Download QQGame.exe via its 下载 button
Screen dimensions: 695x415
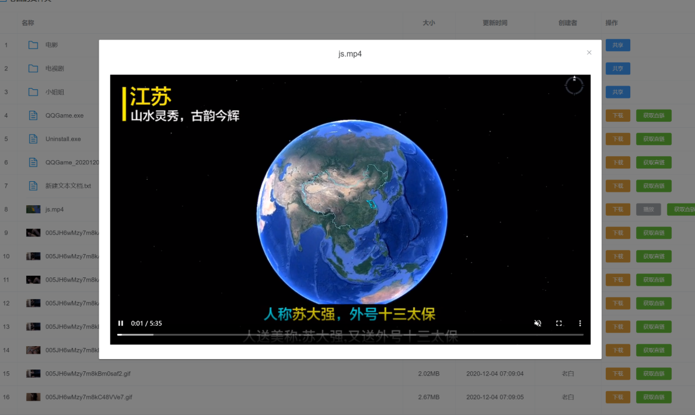pyautogui.click(x=617, y=115)
